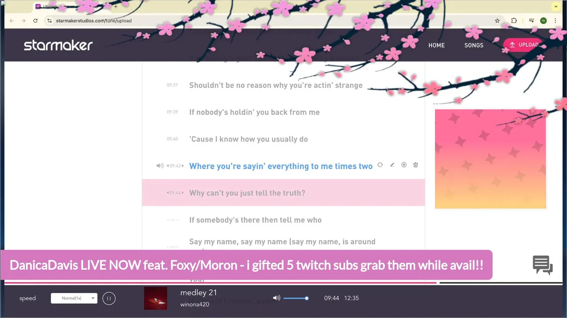Image resolution: width=567 pixels, height=318 pixels.
Task: Play audio for the 09:43 lyric line
Action: [x=160, y=166]
